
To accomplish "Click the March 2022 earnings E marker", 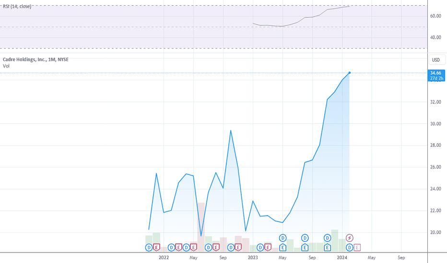I will click(x=178, y=248).
